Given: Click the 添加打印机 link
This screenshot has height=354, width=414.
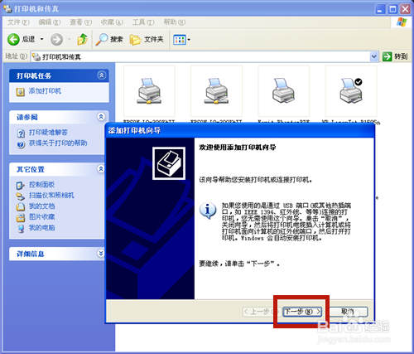Looking at the screenshot, I should point(45,91).
